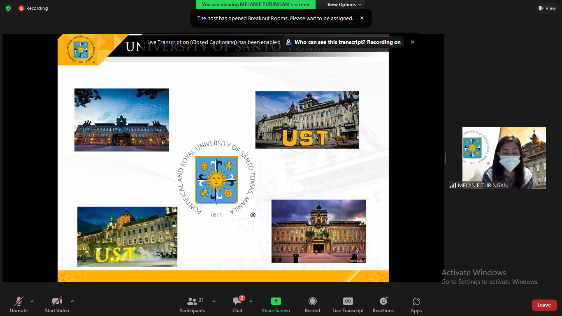Dismiss the Breakout Rooms notification
The image size is (562, 316).
tap(362, 18)
